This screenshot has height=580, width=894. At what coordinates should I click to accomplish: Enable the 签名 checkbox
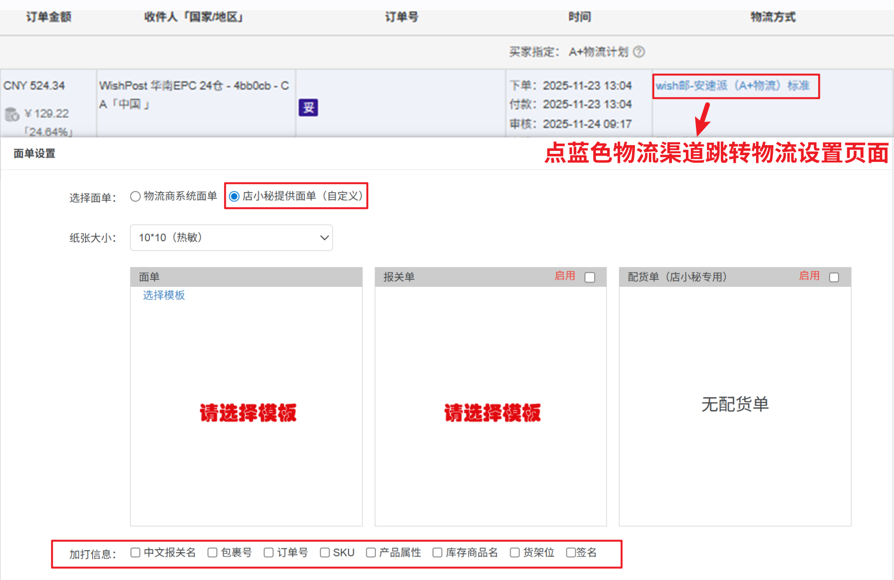click(571, 553)
